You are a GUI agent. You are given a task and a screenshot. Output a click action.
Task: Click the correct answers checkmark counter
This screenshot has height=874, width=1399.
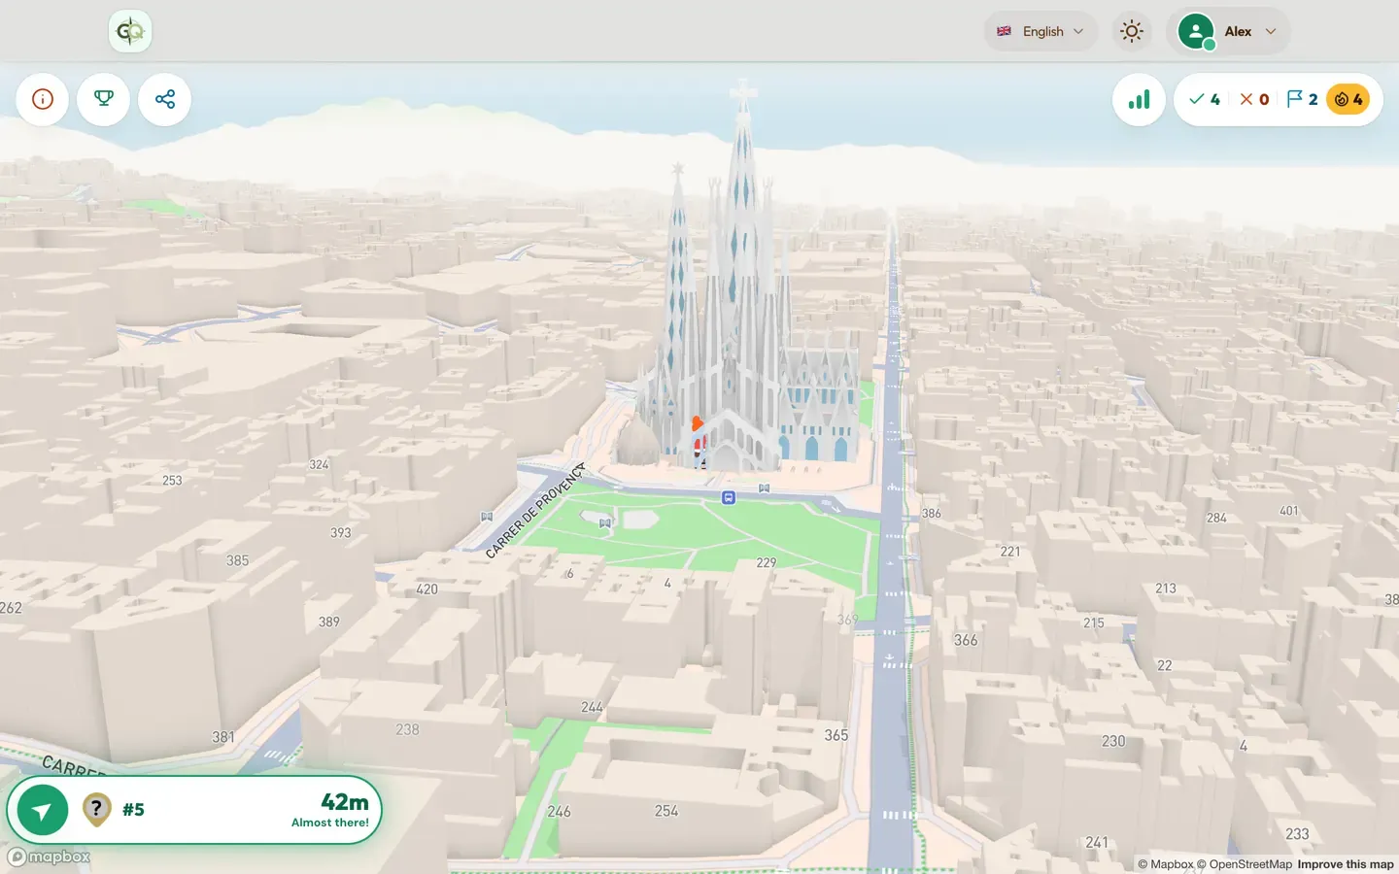[x=1205, y=99]
